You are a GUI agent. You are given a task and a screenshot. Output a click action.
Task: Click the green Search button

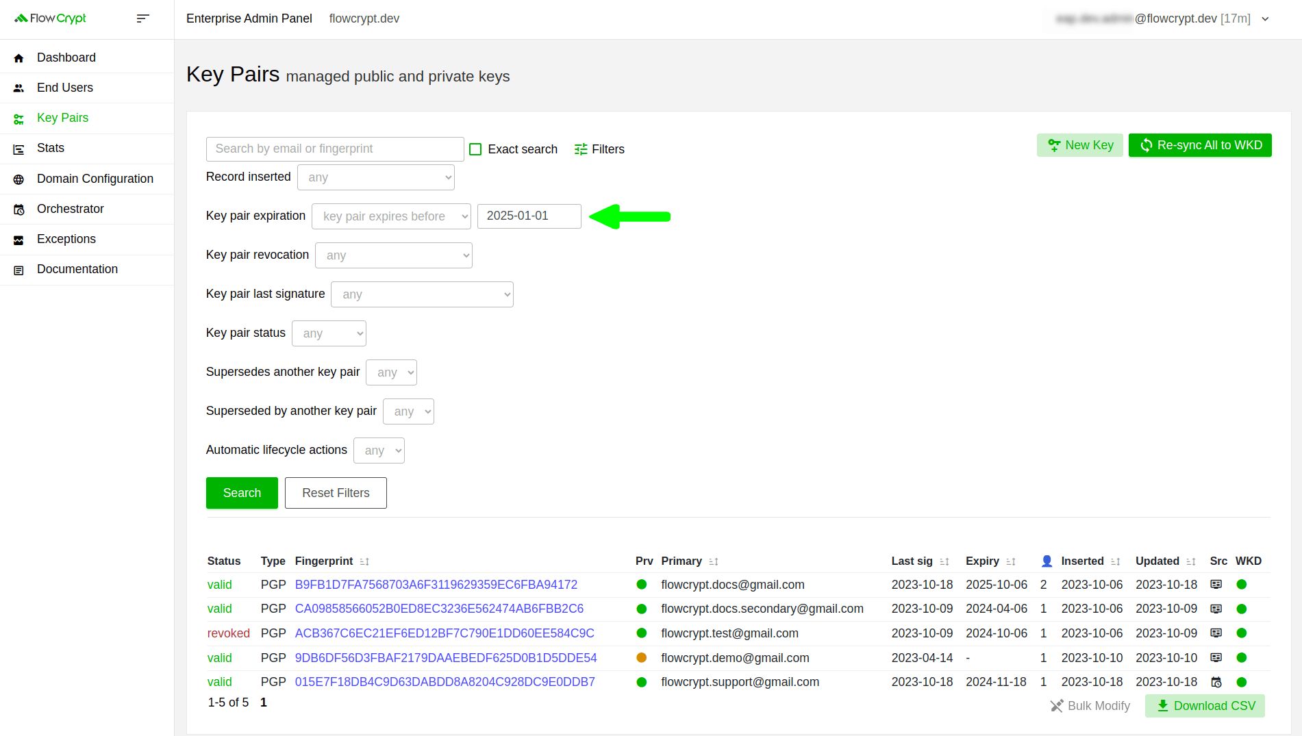242,493
